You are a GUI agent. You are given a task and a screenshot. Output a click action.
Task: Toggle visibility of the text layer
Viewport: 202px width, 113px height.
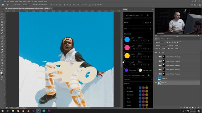pos(156,53)
